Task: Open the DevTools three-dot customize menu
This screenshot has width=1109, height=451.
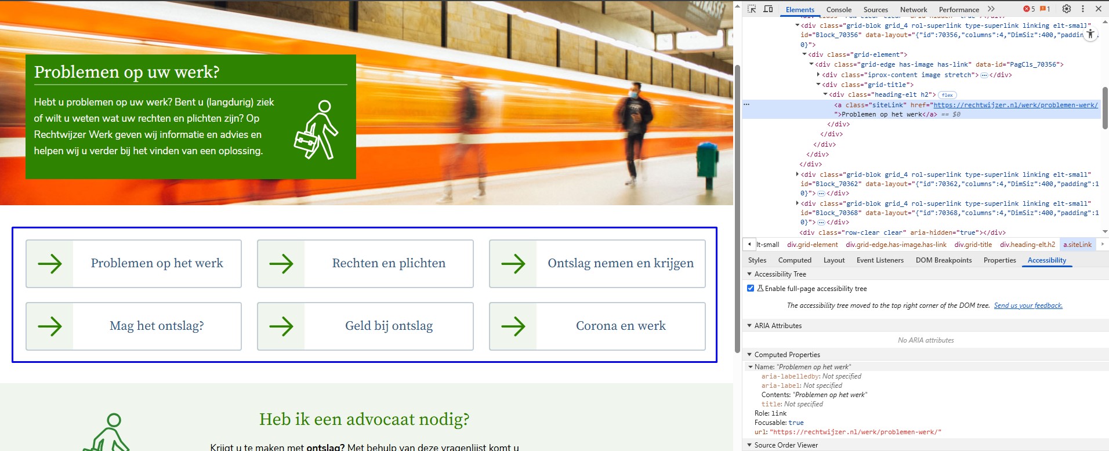Action: point(1082,9)
